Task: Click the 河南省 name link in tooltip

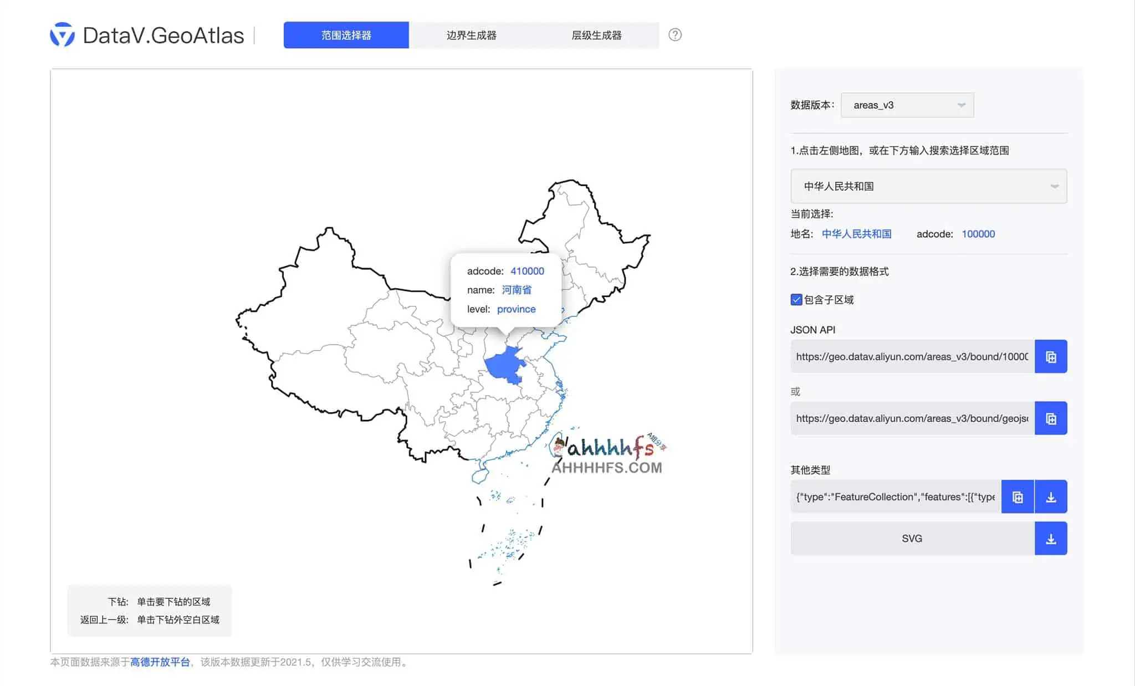Action: pos(517,290)
